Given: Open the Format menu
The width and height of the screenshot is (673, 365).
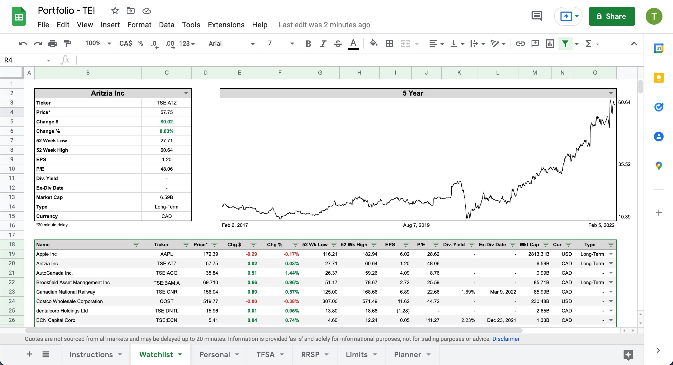Looking at the screenshot, I should [139, 25].
